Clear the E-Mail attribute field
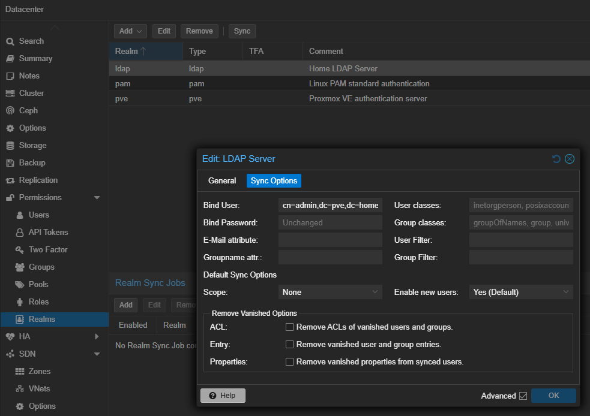The image size is (590, 416). click(x=330, y=240)
